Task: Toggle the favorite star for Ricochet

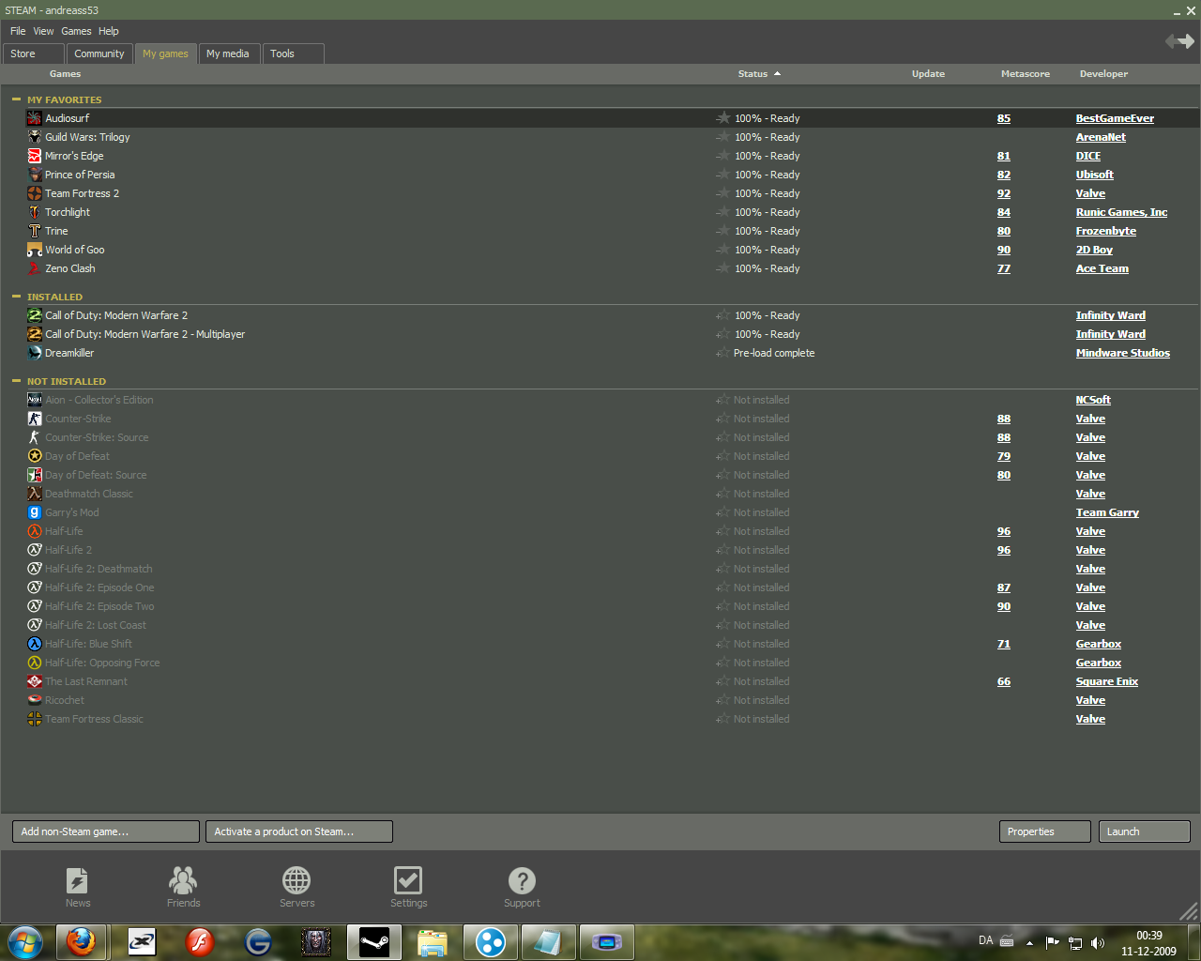Action: (x=722, y=700)
